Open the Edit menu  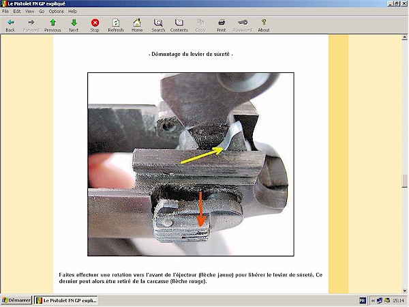tap(17, 12)
